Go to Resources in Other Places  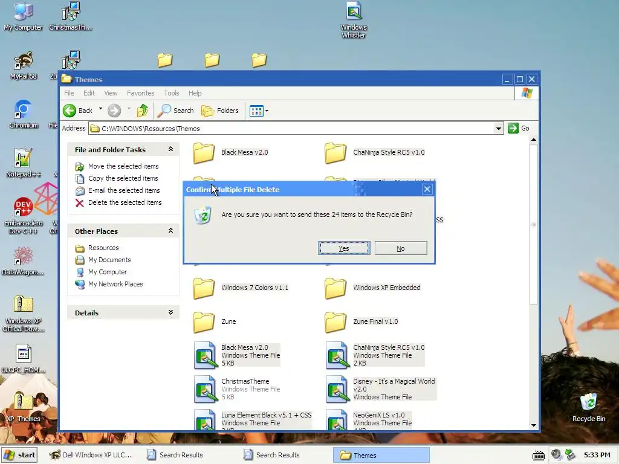(x=103, y=248)
